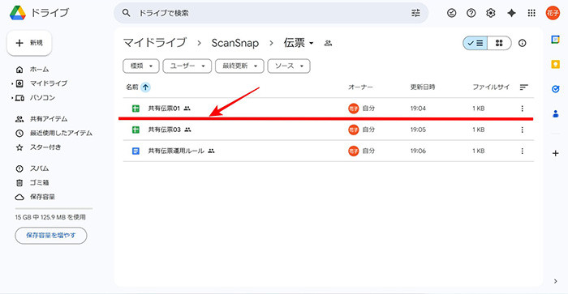
Task: Navigate to マイドライブ breadcrumb
Action: pyautogui.click(x=155, y=43)
